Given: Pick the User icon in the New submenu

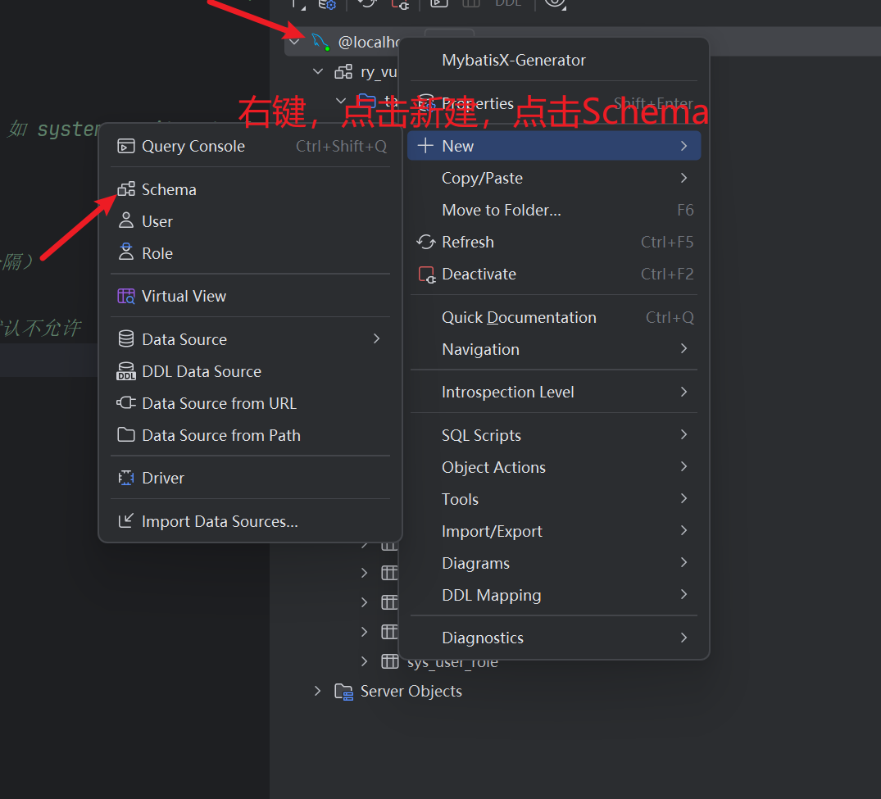Looking at the screenshot, I should 126,220.
